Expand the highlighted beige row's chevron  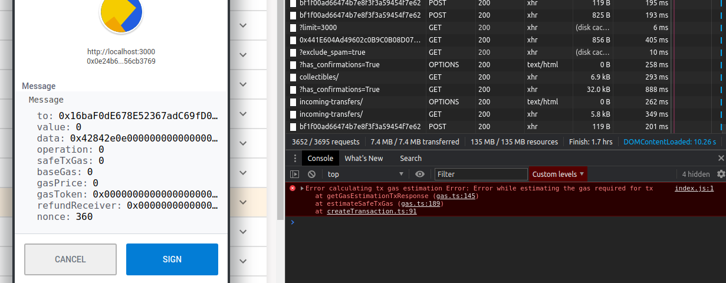(x=243, y=202)
